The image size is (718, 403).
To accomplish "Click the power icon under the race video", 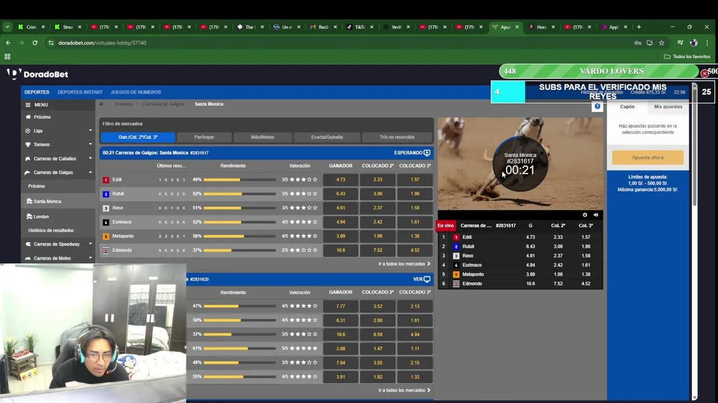I will [584, 215].
